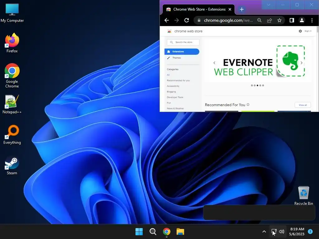
Task: Open network status tray icon
Action: pyautogui.click(x=274, y=232)
